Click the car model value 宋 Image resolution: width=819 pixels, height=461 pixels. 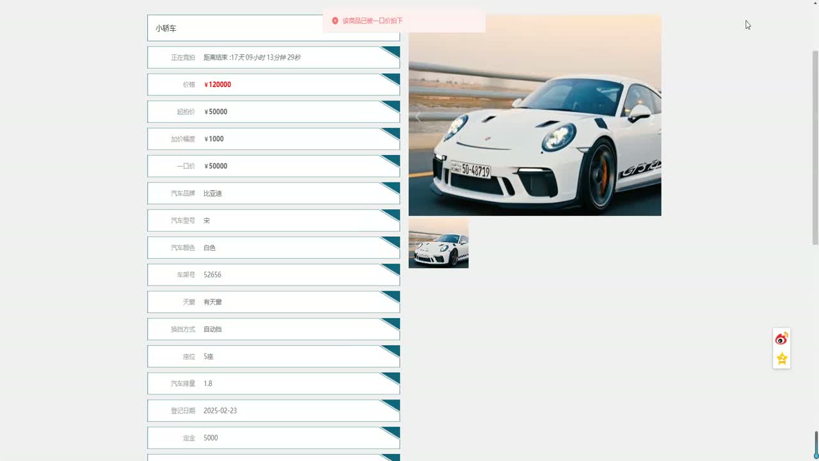click(207, 220)
